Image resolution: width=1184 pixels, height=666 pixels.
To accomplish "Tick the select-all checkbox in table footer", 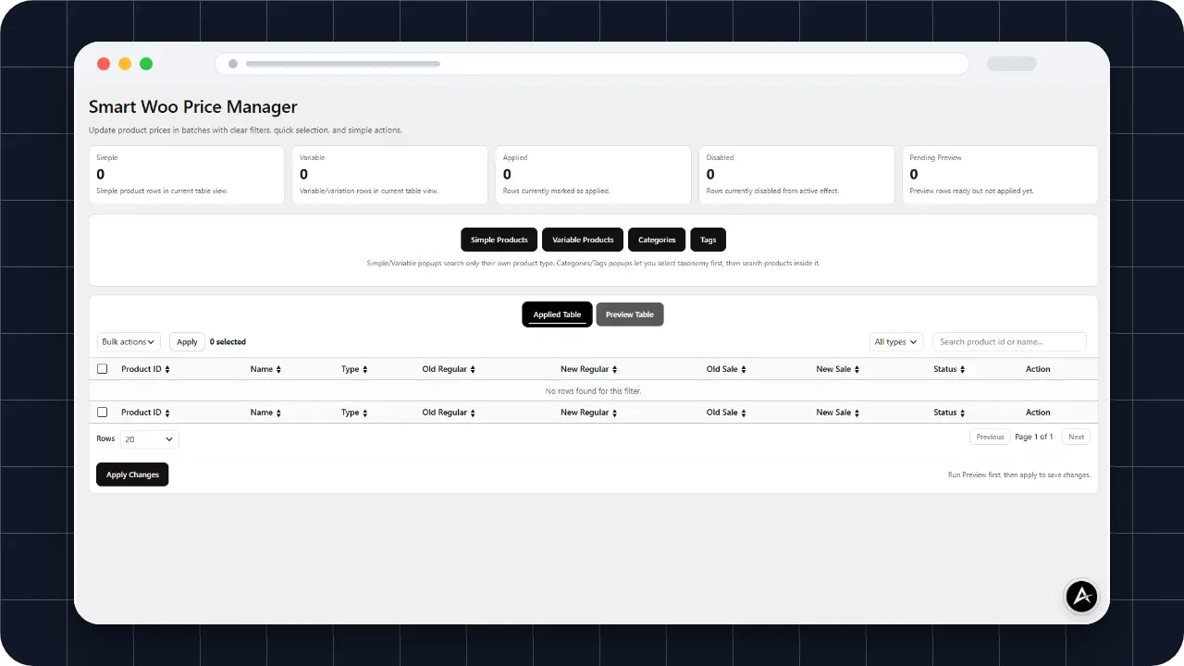I will coord(102,413).
